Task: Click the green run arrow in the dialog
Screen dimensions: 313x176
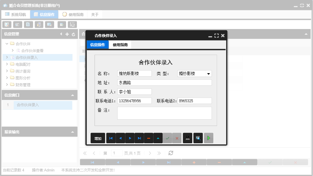Action: click(x=208, y=138)
